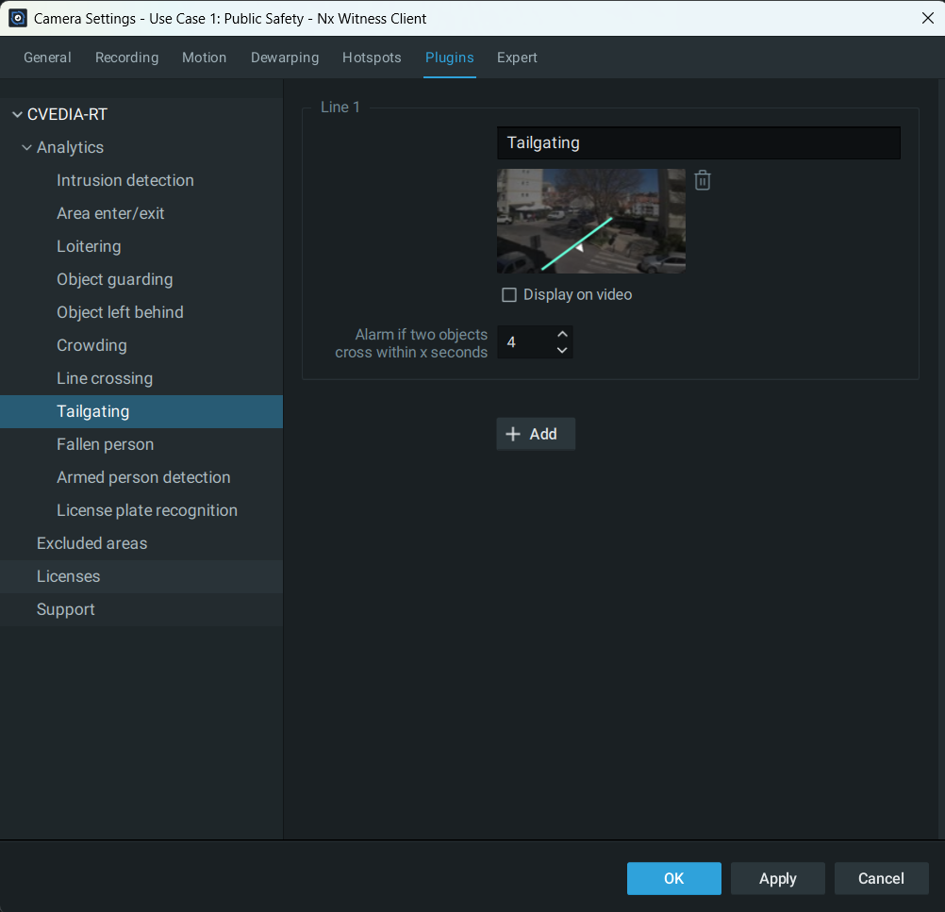Collapse the CVEDIA-RT tree node
Viewport: 945px width, 912px height.
pos(17,115)
